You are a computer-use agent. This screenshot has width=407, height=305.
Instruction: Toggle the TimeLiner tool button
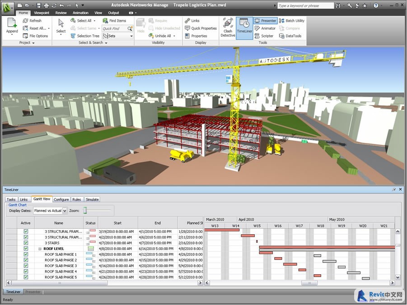pyautogui.click(x=244, y=28)
